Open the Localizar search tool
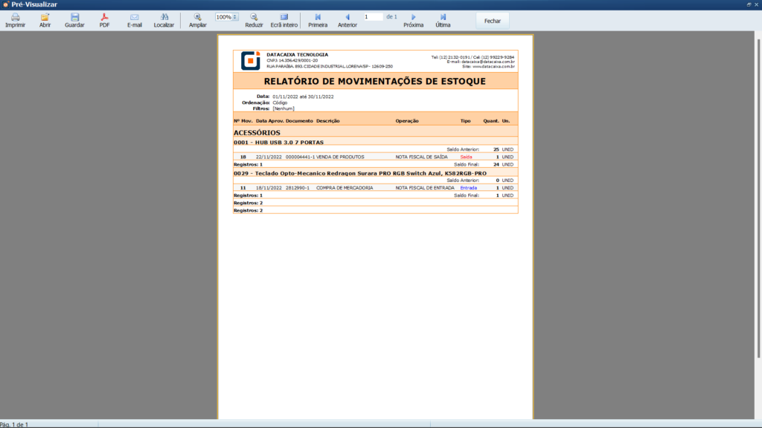The height and width of the screenshot is (428, 762). click(164, 17)
